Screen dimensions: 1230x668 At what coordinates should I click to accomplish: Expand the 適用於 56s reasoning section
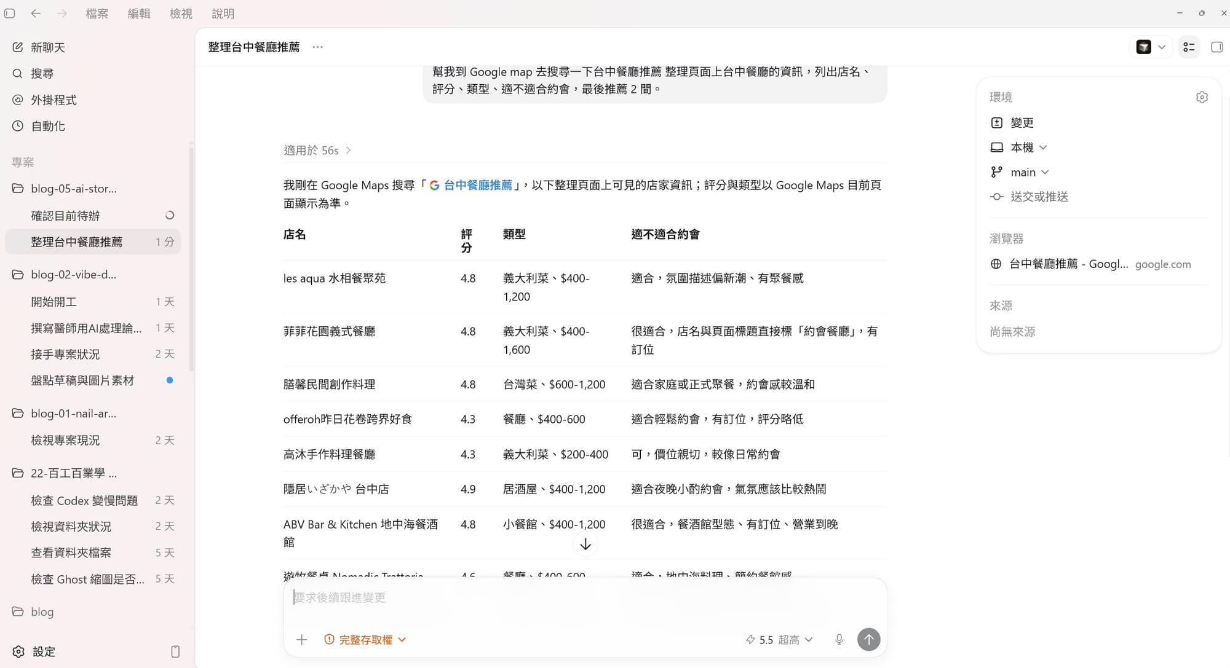click(x=317, y=151)
